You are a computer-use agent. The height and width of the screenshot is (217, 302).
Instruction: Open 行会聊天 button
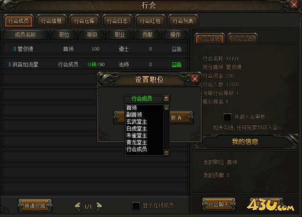click(x=219, y=204)
